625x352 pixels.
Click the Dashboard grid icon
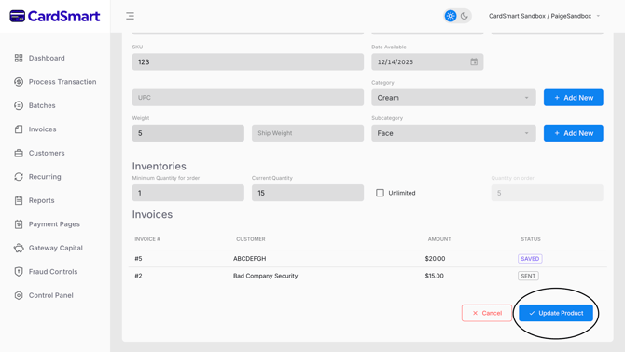(x=19, y=58)
